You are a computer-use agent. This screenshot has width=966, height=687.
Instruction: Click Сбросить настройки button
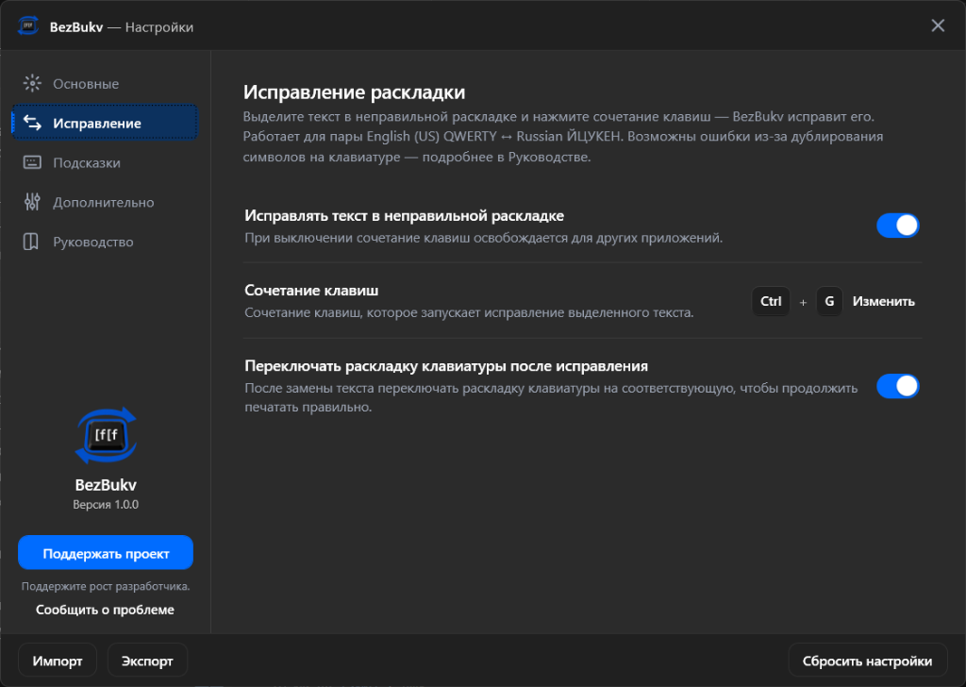pyautogui.click(x=868, y=661)
